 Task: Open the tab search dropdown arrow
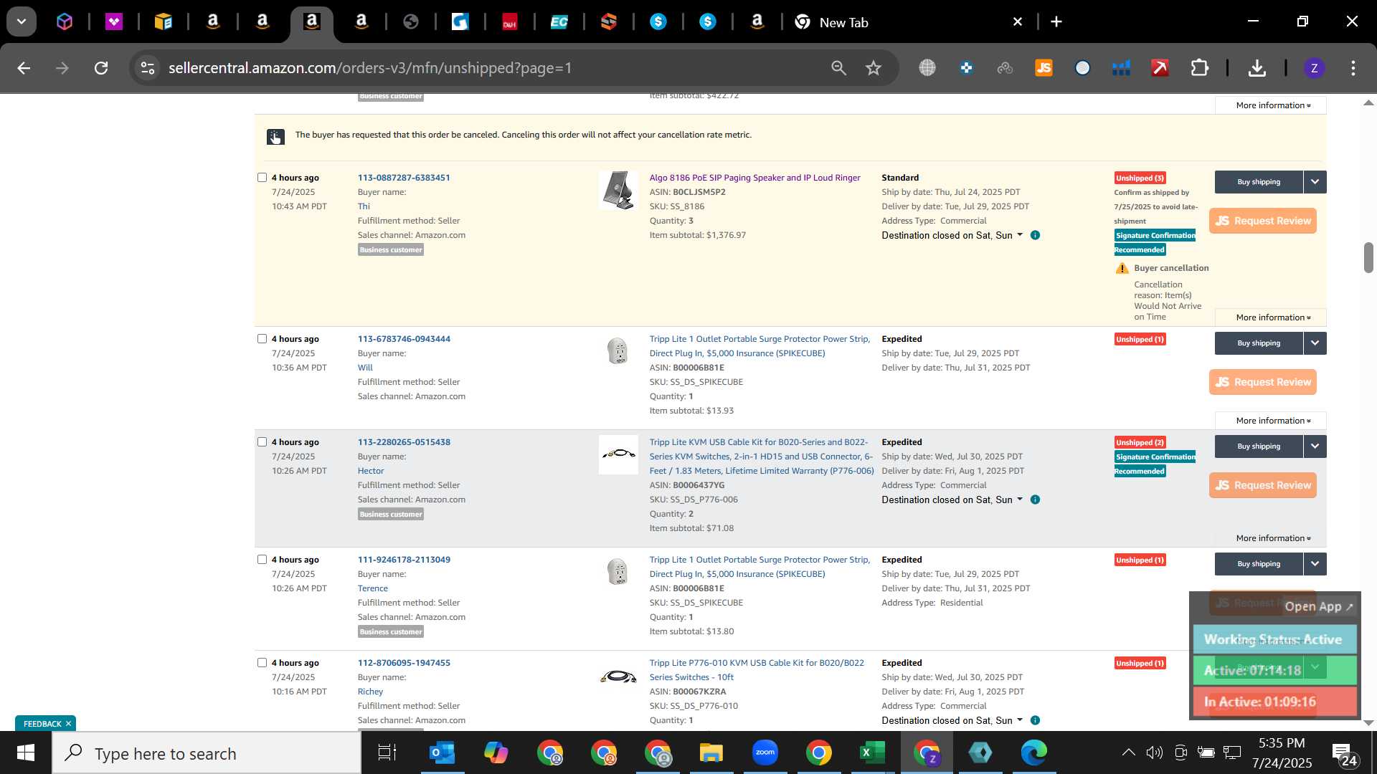coord(22,21)
